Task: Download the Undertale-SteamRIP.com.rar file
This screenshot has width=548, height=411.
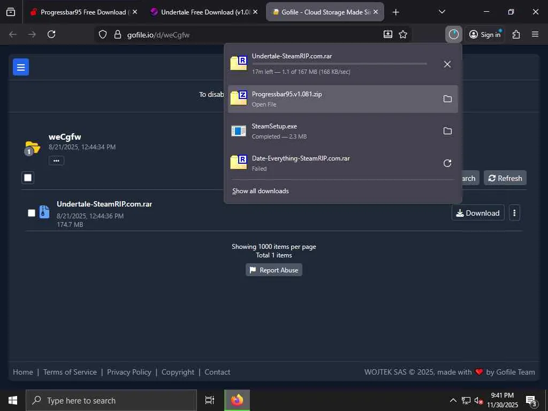Action: tap(478, 213)
